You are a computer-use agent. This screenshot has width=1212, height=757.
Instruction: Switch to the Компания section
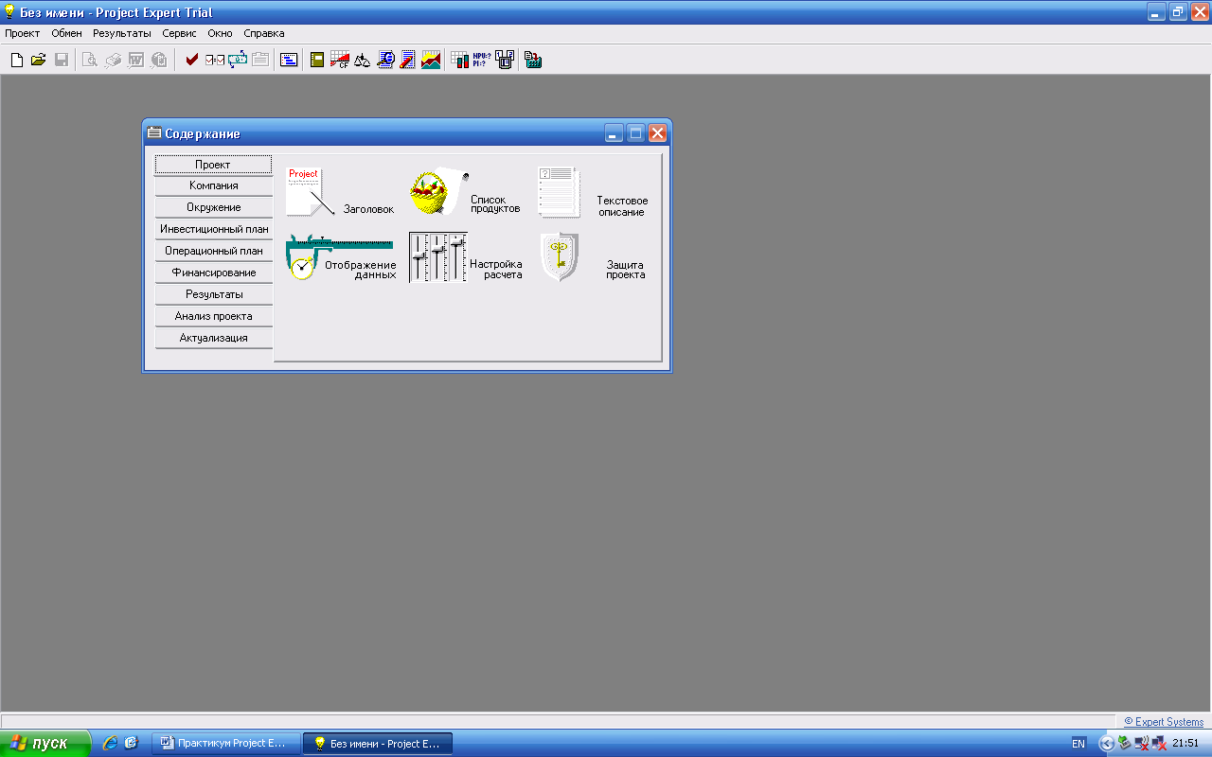coord(214,185)
